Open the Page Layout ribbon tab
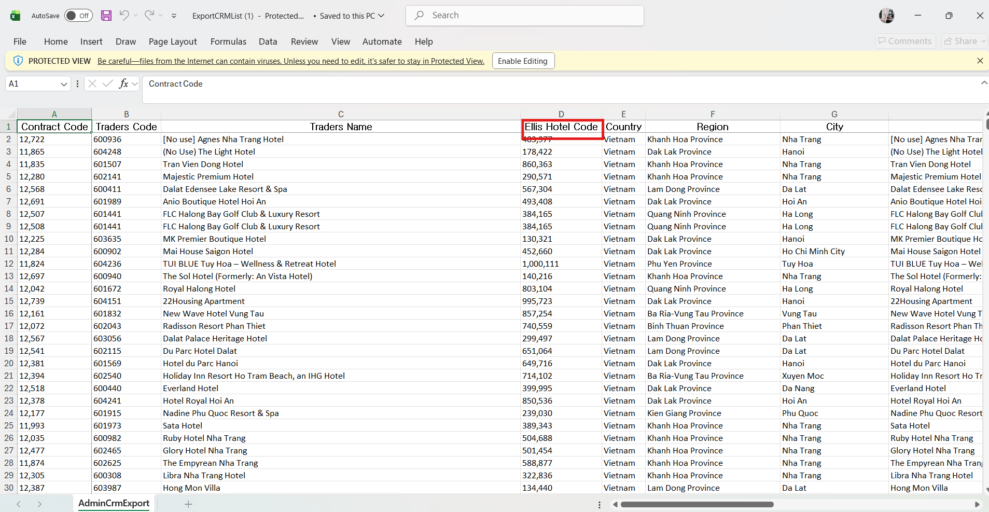 (173, 41)
